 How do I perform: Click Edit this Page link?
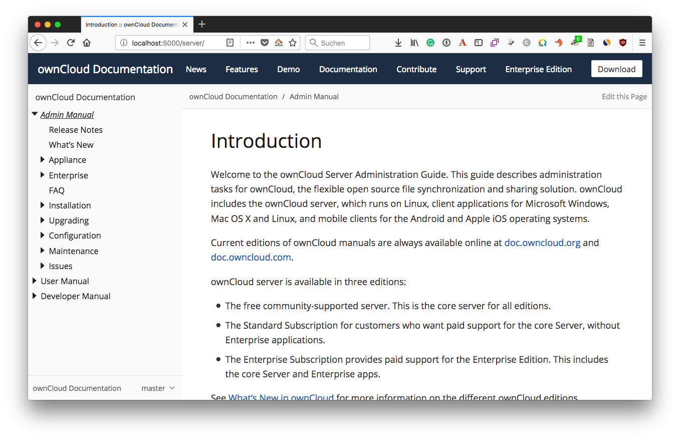click(x=624, y=97)
